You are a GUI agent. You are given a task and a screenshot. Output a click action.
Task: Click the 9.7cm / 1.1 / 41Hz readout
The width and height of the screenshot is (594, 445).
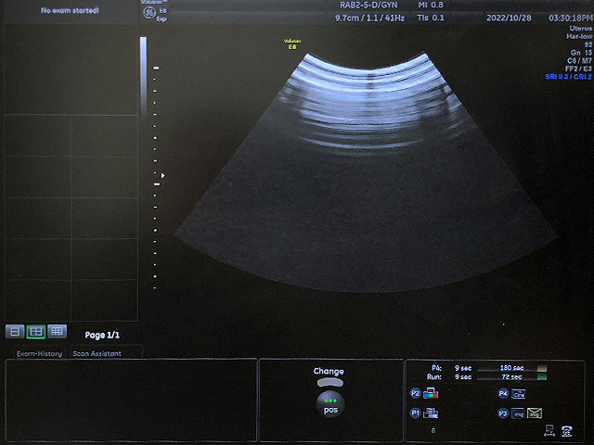pos(369,18)
